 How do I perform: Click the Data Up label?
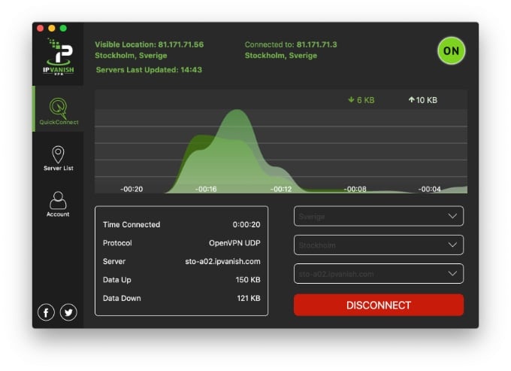(116, 280)
